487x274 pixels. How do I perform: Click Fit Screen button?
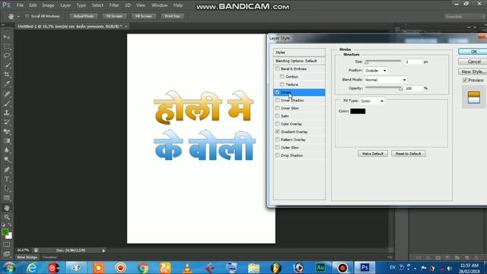coord(115,16)
